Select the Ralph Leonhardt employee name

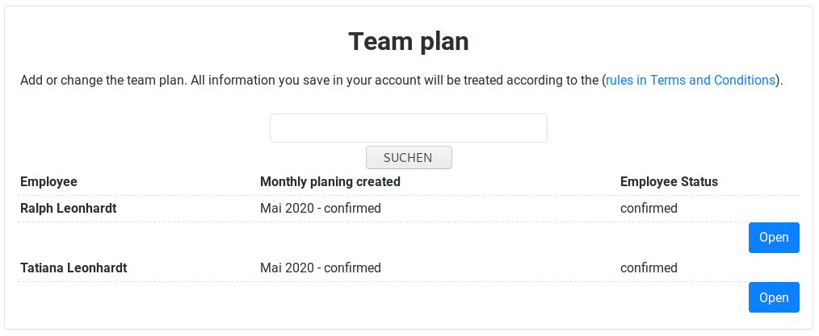tap(68, 209)
